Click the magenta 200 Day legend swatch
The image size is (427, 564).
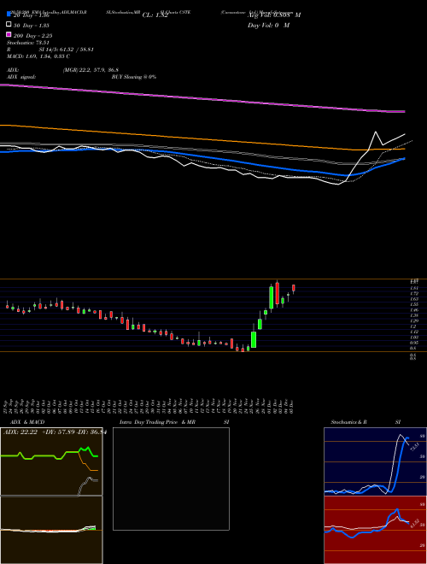[x=9, y=34]
